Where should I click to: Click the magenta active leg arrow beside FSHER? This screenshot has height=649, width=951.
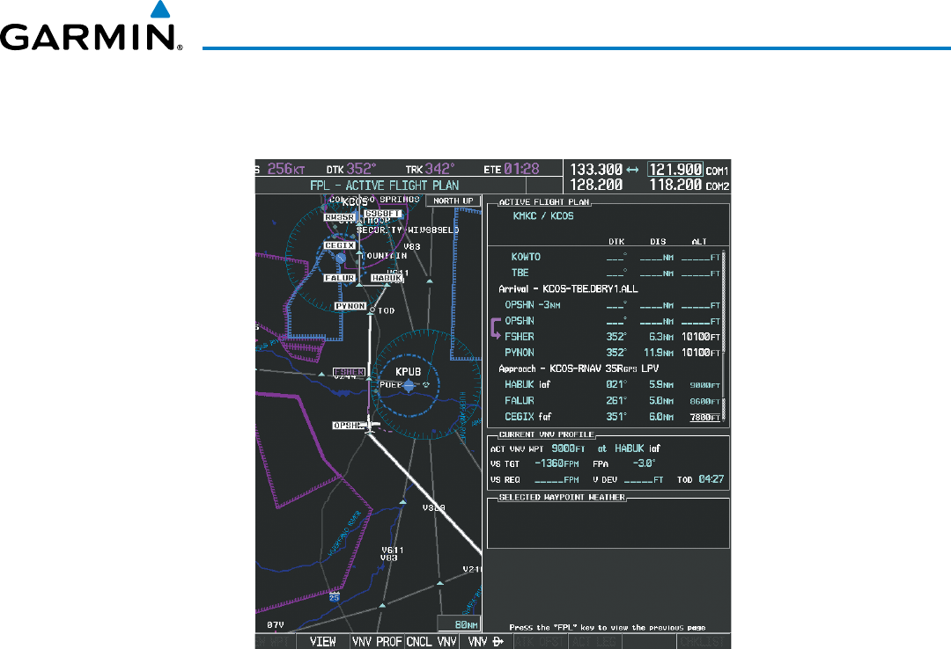click(496, 329)
